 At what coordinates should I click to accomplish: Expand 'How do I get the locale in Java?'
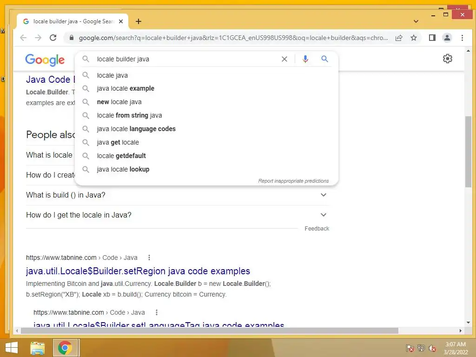point(178,215)
